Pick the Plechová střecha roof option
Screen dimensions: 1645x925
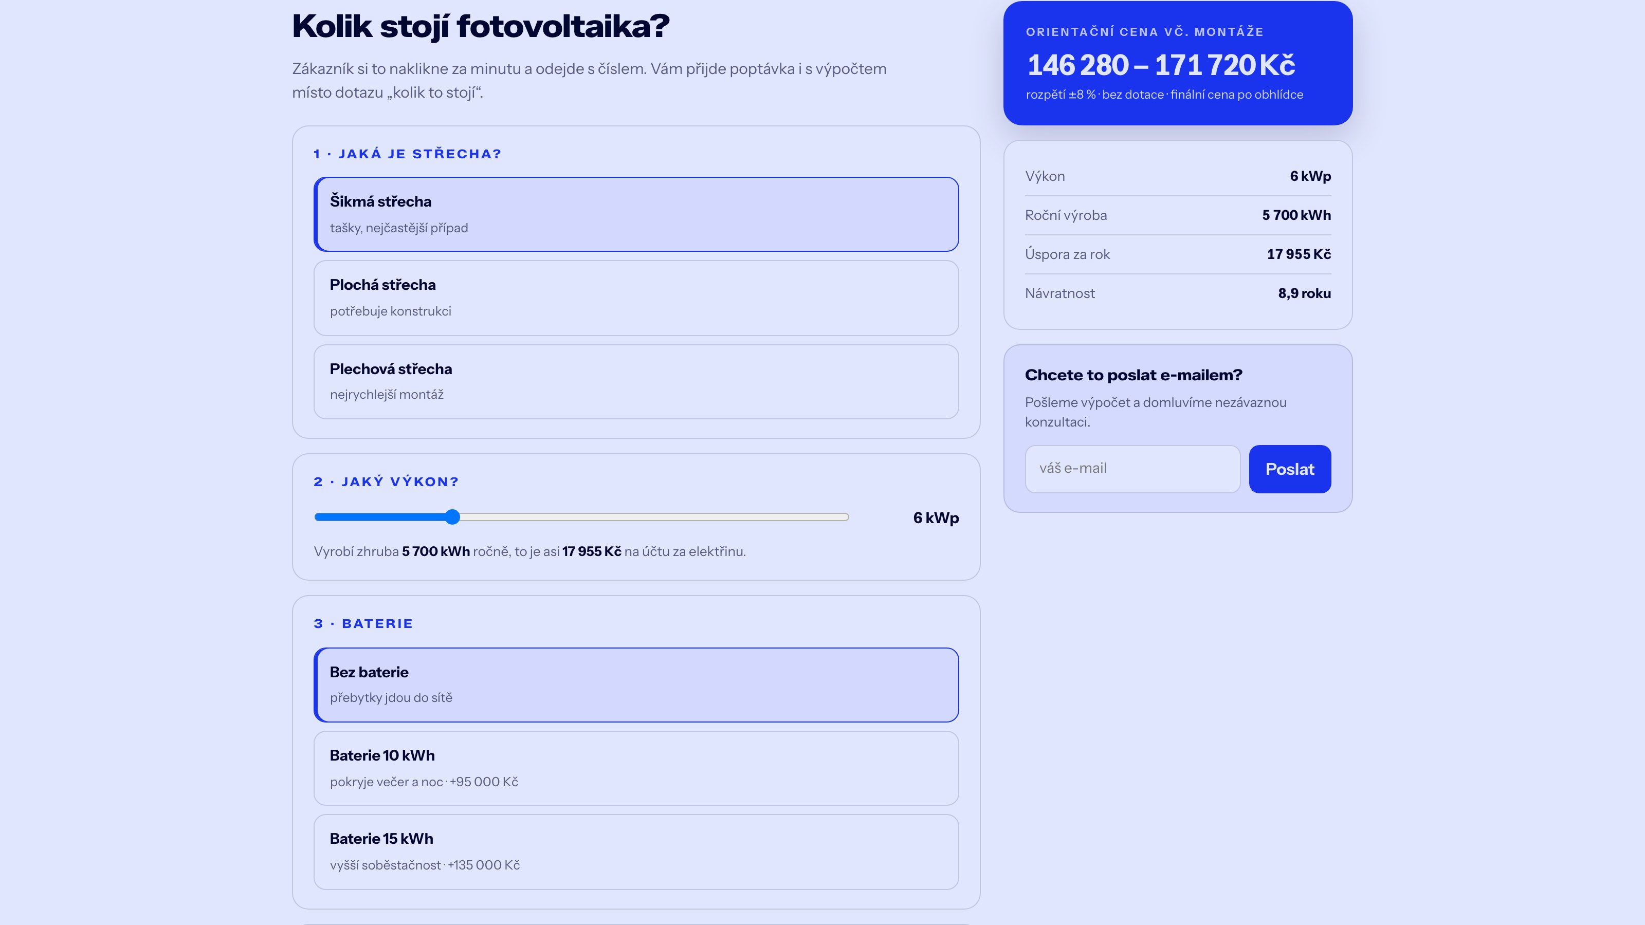(x=636, y=382)
